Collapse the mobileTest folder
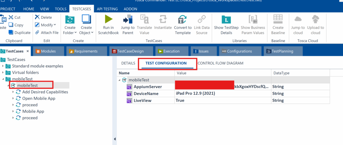The width and height of the screenshot is (343, 145). 3,79
